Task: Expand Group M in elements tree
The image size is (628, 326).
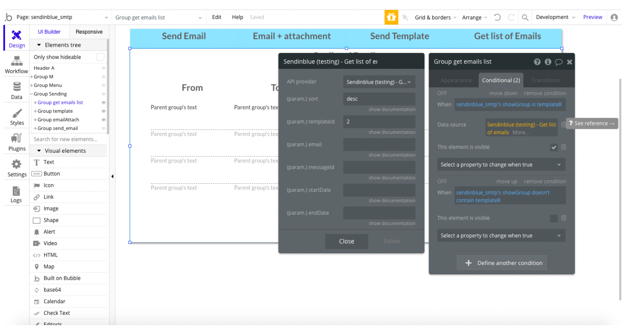Action: click(32, 77)
